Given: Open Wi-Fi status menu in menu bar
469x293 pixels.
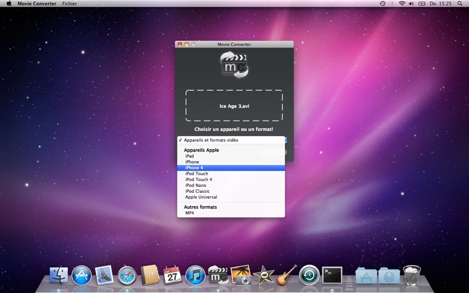Looking at the screenshot, I should click(402, 4).
